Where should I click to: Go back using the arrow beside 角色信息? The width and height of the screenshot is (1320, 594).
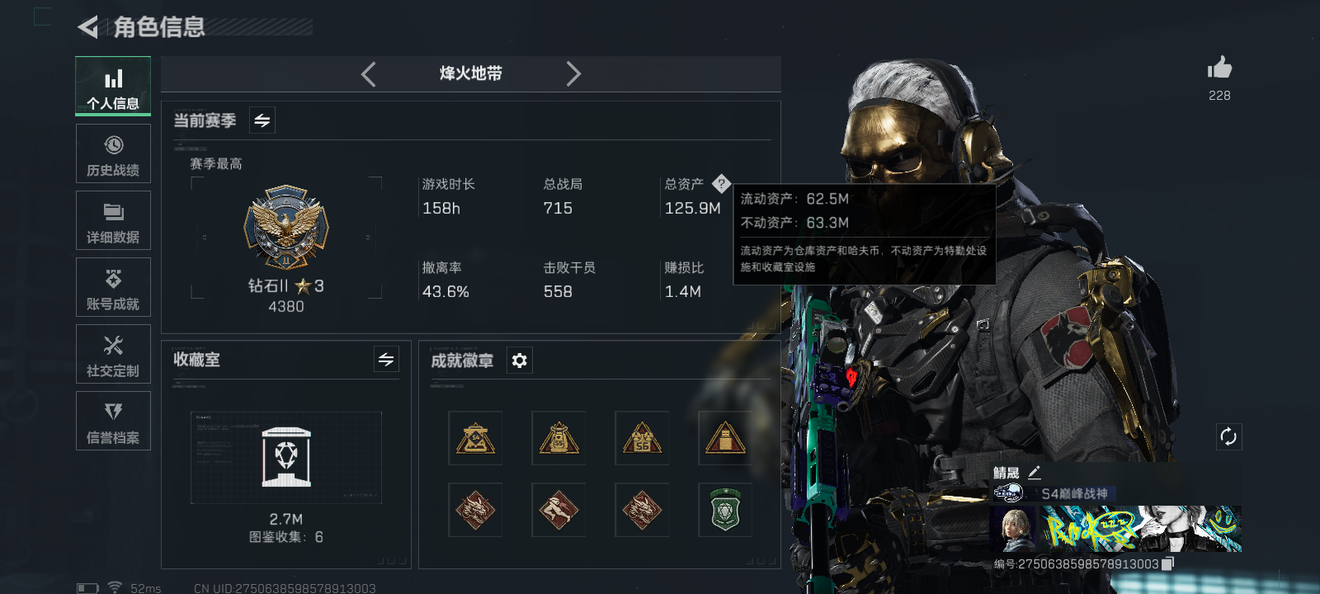(87, 27)
